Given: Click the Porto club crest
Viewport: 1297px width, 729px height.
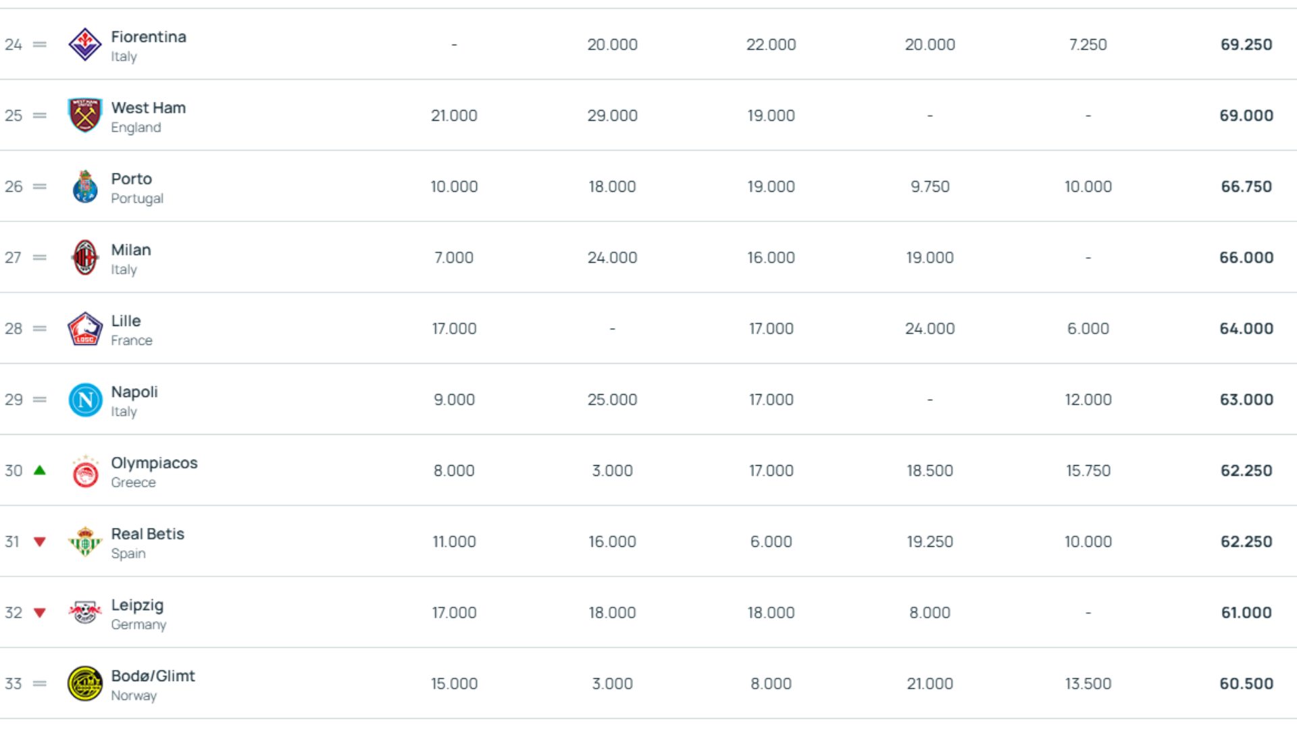Looking at the screenshot, I should point(85,187).
